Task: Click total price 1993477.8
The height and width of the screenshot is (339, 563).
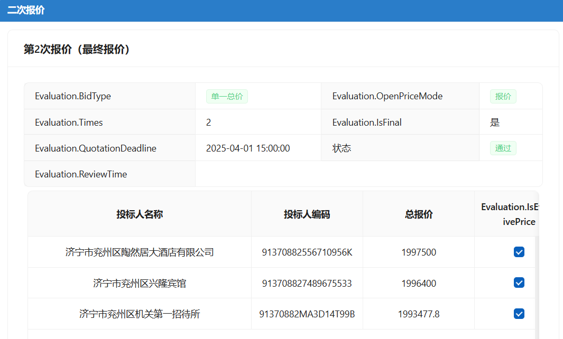Action: (419, 314)
